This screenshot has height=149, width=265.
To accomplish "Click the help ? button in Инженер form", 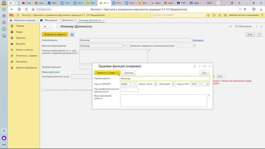I will (x=259, y=34).
